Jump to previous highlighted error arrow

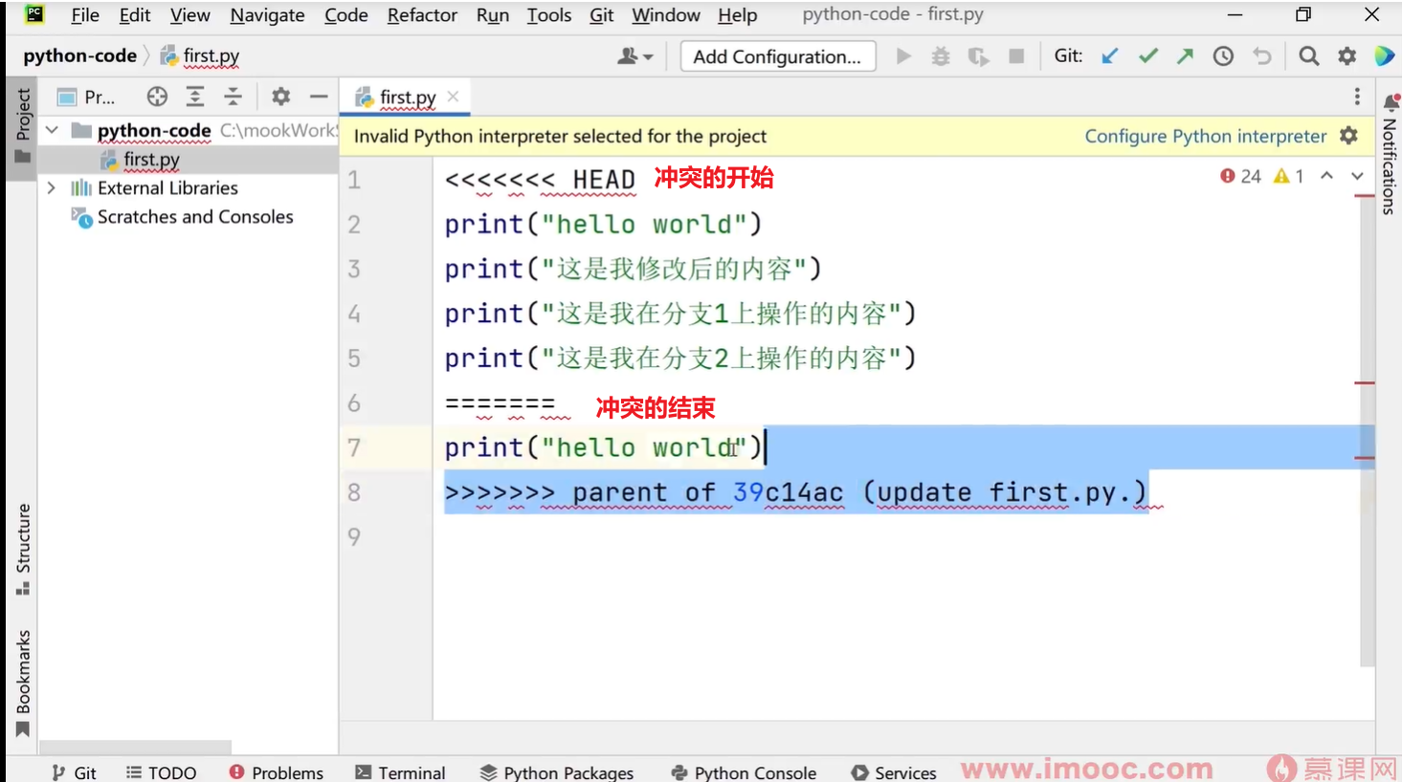(1326, 176)
